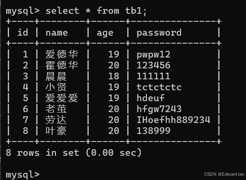This screenshot has width=246, height=180.
Task: Click the name cell '叶豪'
Action: (56, 131)
